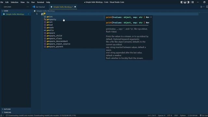The image size is (208, 117).
Task: Click the Go Live status bar button
Action: click(204, 116)
